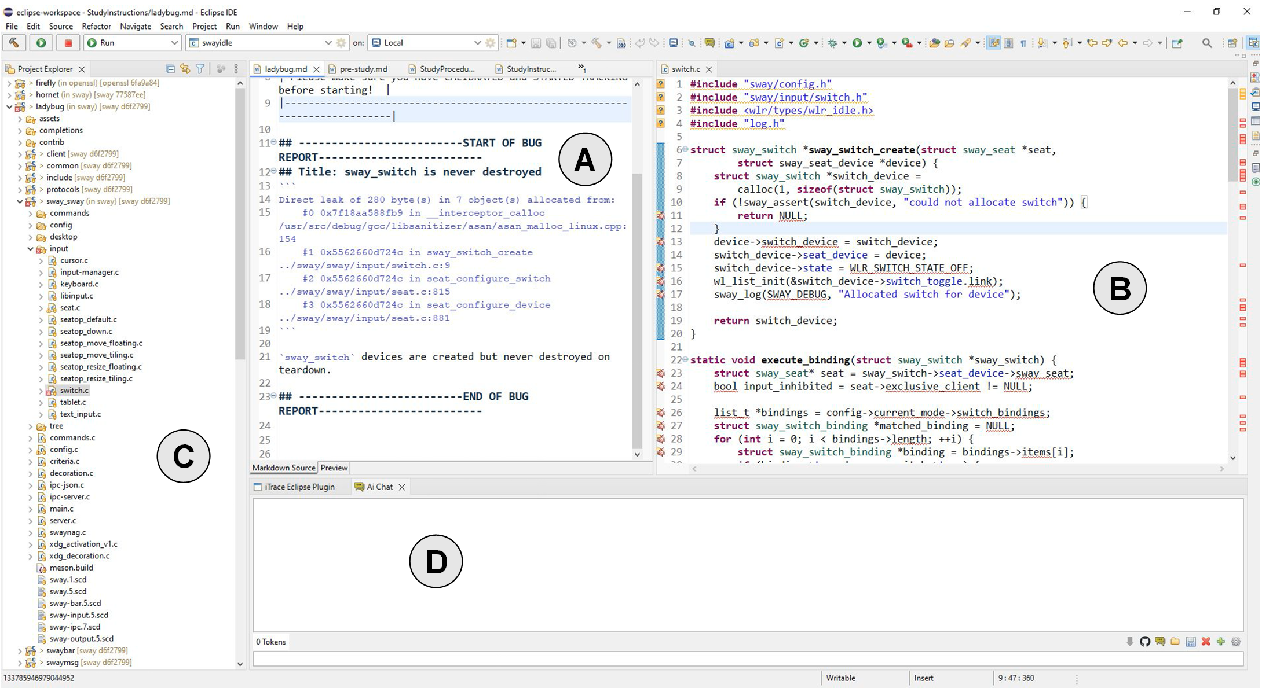This screenshot has height=688, width=1262.
Task: Click the GitHub icon in Ai Chat
Action: pyautogui.click(x=1144, y=641)
